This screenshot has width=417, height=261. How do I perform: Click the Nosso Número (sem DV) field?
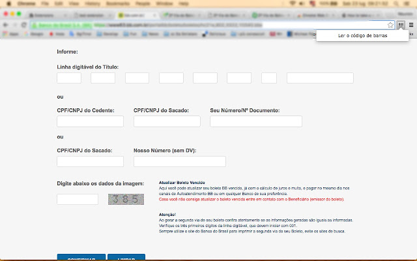pos(180,162)
